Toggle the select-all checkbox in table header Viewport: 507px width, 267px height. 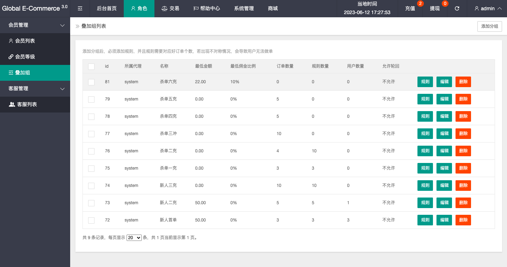click(x=91, y=66)
